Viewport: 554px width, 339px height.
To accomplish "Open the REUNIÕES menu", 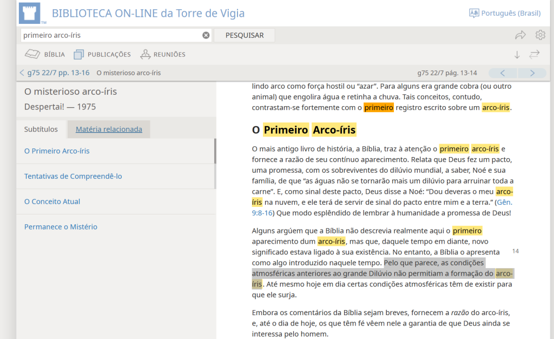I will [163, 54].
